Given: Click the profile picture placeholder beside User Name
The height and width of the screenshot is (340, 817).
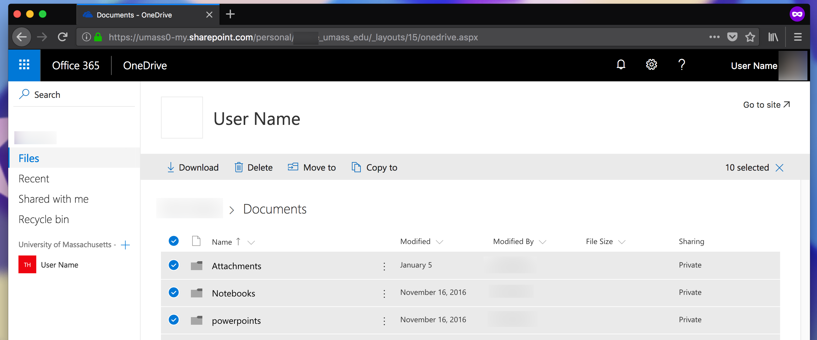Looking at the screenshot, I should point(182,118).
